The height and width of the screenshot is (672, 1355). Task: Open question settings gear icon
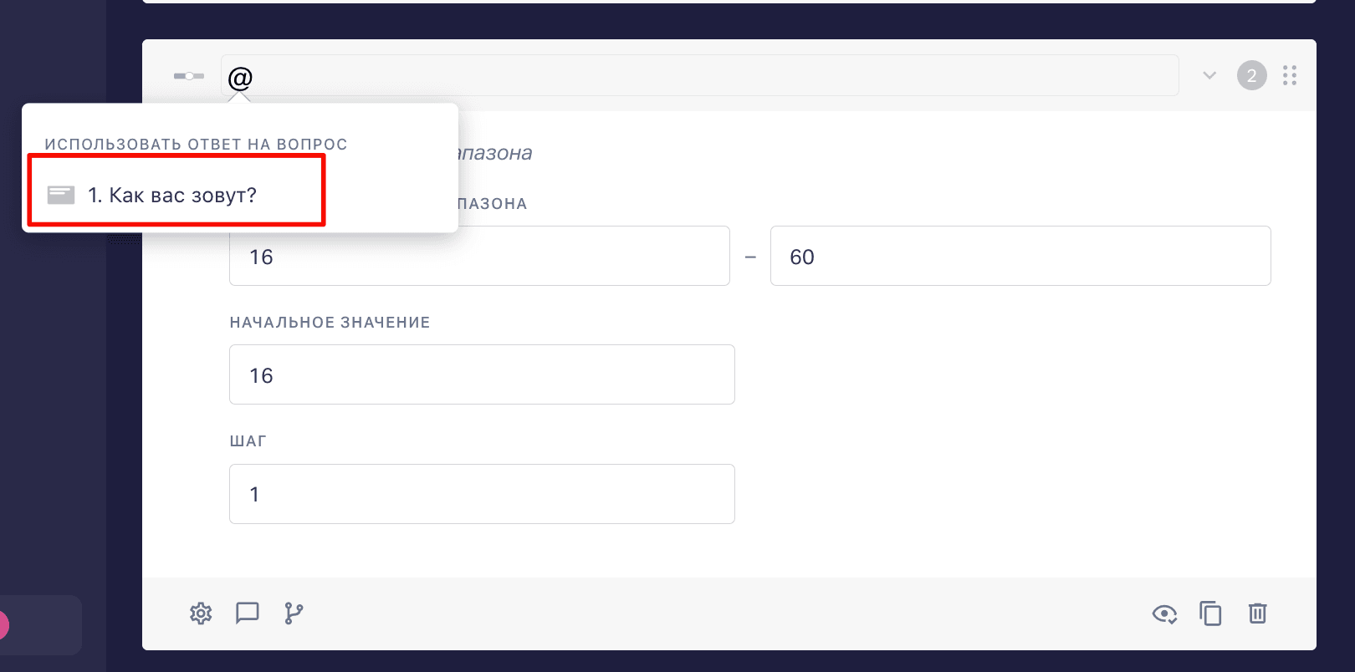(x=201, y=613)
